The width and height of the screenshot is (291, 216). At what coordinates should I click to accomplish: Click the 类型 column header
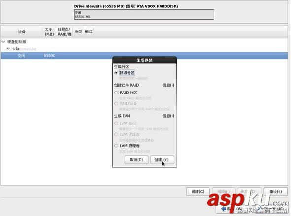click(78, 31)
